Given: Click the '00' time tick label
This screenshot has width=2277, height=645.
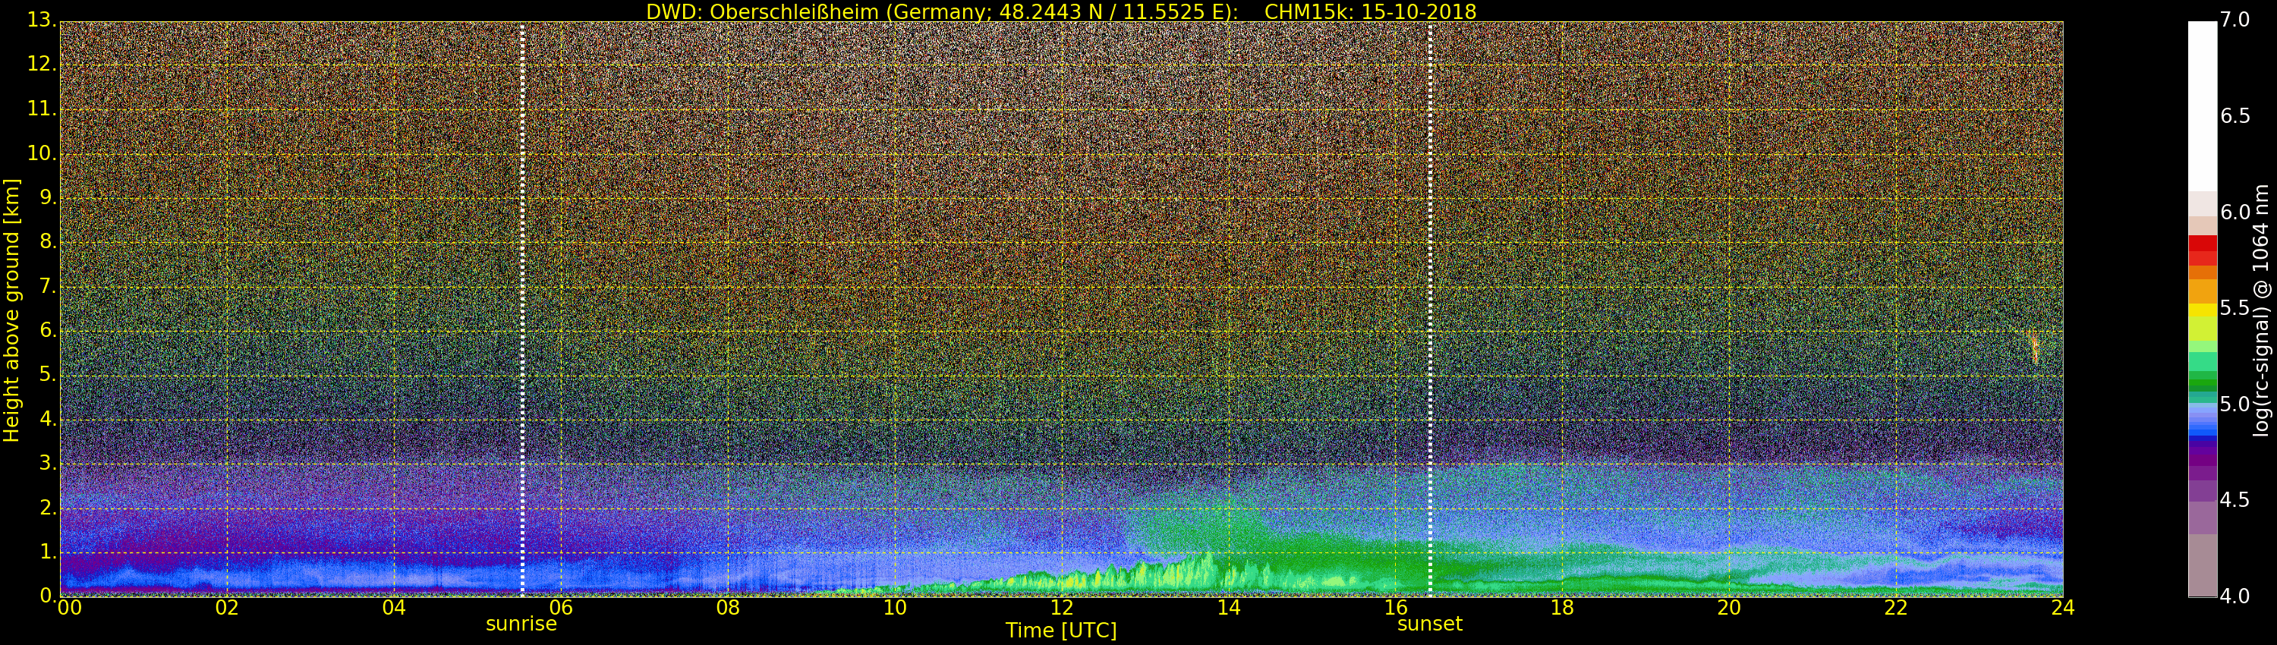Looking at the screenshot, I should [69, 608].
